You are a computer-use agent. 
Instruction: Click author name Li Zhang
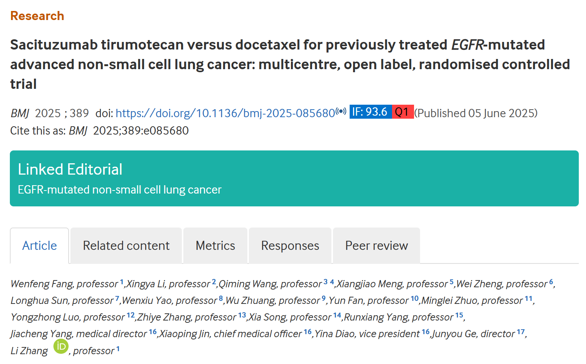[29, 351]
